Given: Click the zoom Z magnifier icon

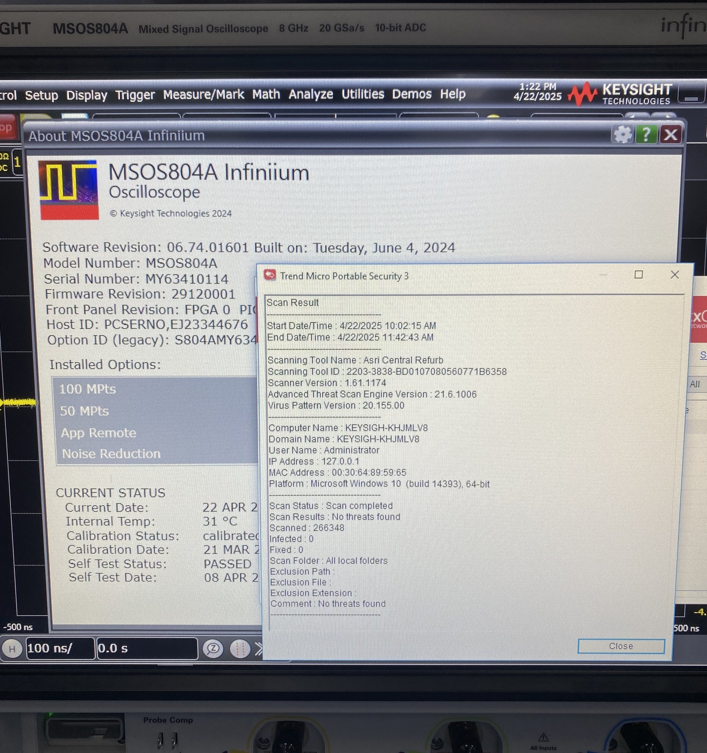Looking at the screenshot, I should (x=213, y=649).
